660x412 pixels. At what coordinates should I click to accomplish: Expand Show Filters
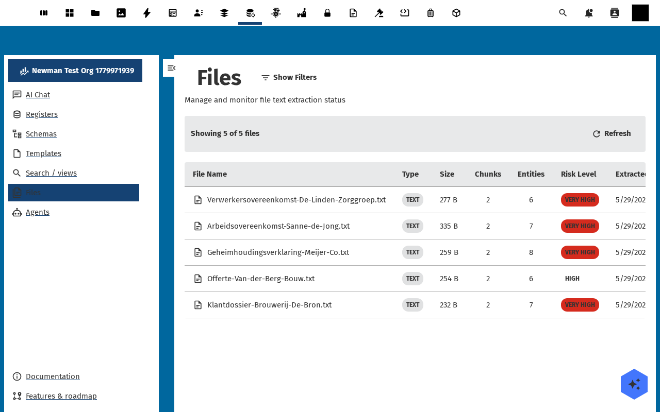tap(289, 77)
